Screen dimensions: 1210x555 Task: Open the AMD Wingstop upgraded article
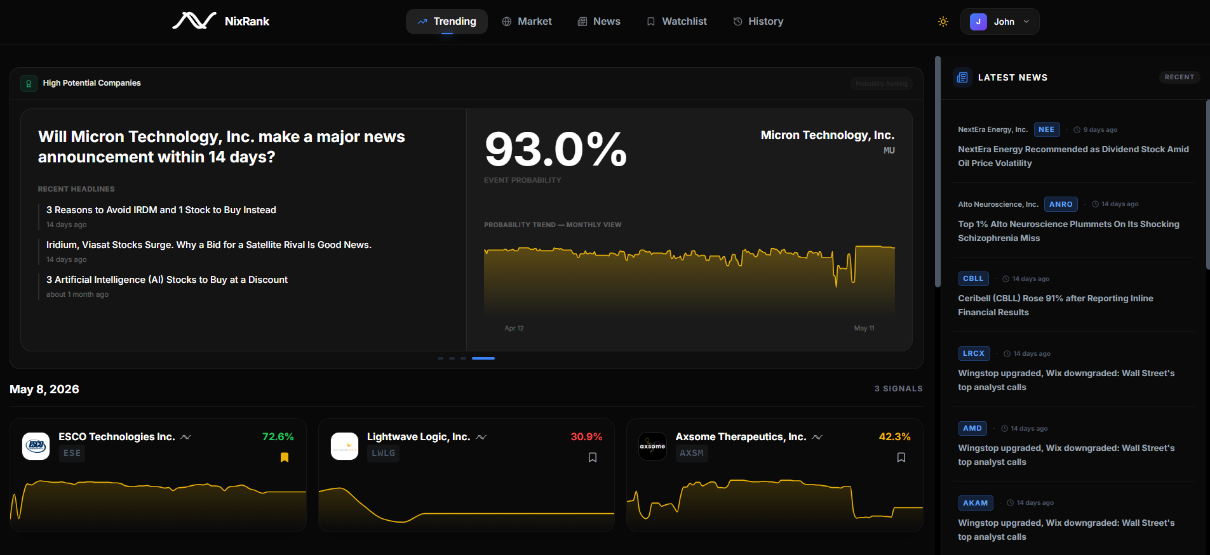tap(1066, 455)
